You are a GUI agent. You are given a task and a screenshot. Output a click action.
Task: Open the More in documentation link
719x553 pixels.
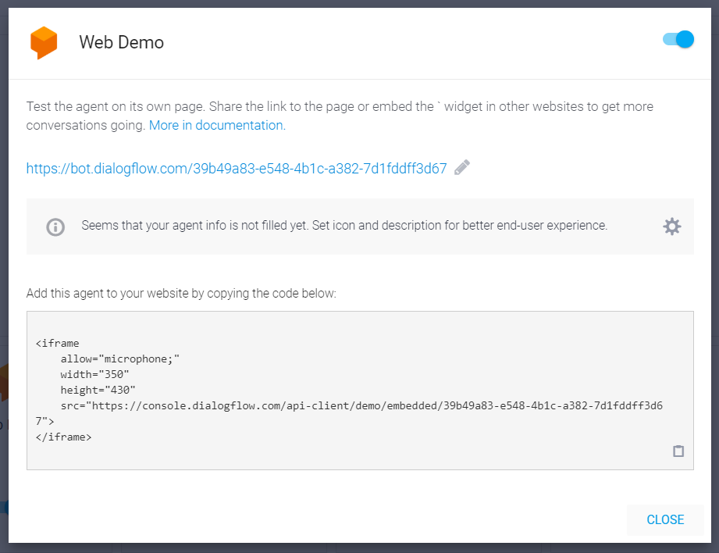pyautogui.click(x=217, y=125)
